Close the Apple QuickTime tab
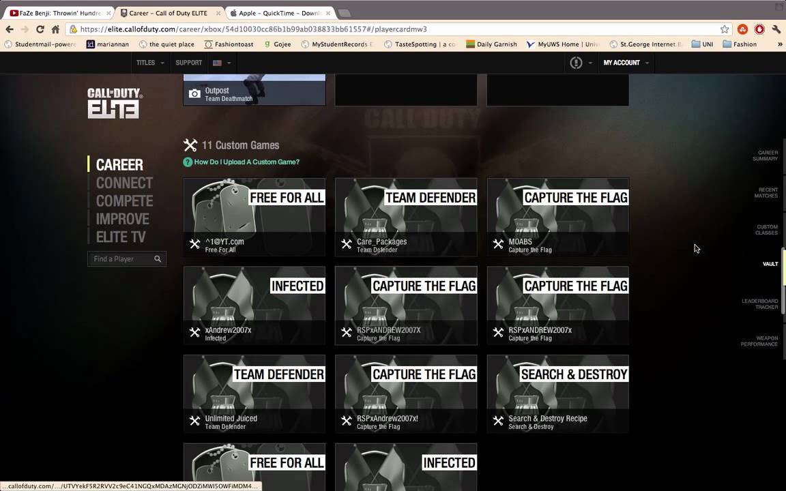786x491 pixels. click(x=327, y=13)
